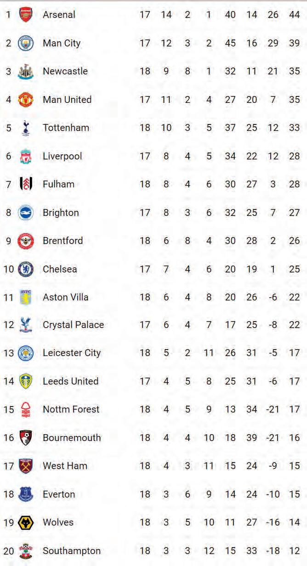Click the Liverpool club crest
Image resolution: width=307 pixels, height=566 pixels.
(x=26, y=157)
